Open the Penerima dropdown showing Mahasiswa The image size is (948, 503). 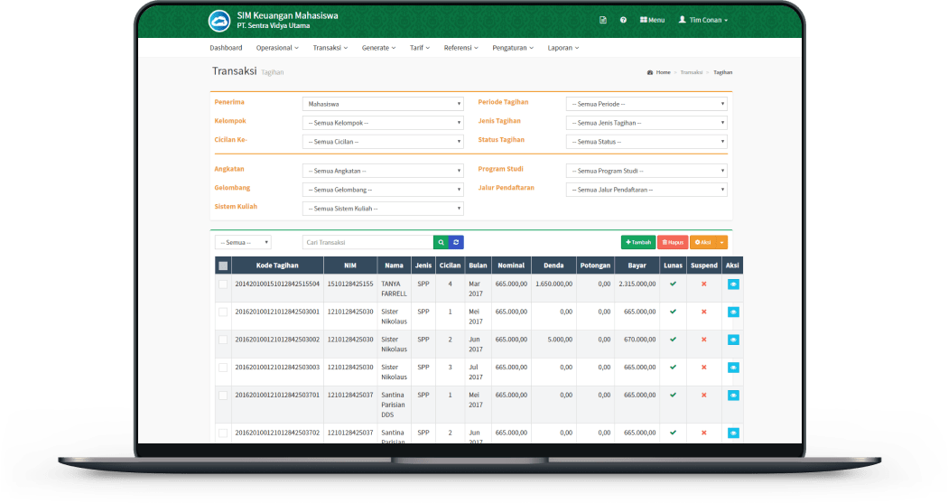(x=382, y=104)
